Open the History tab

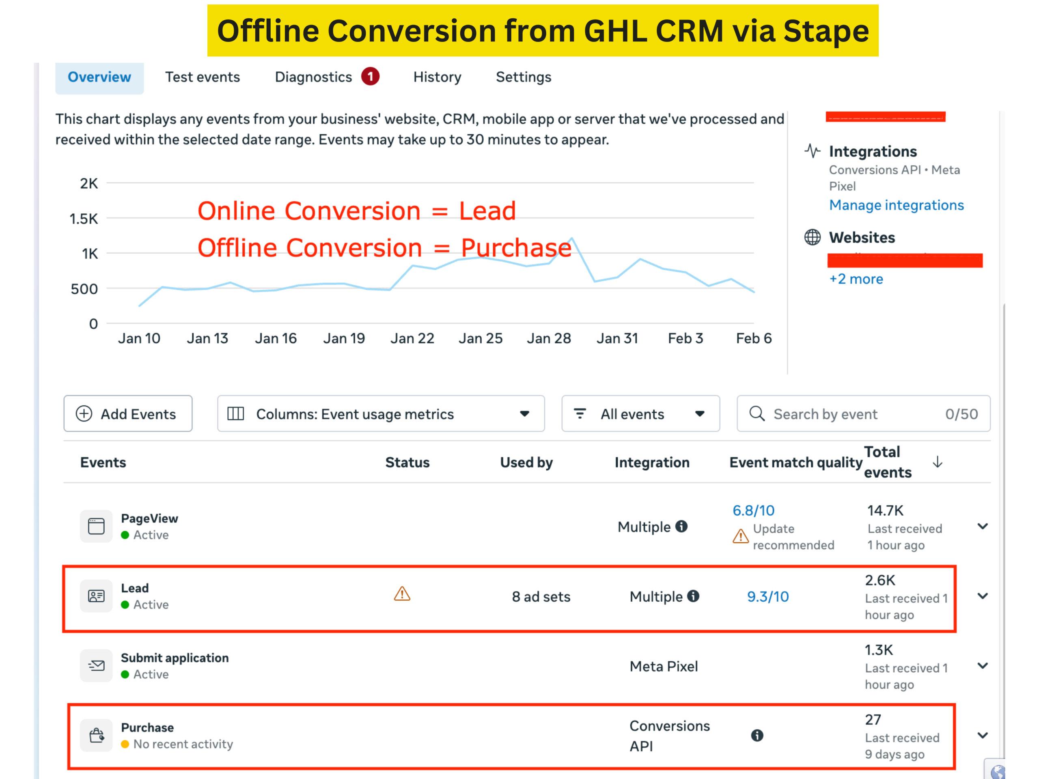pyautogui.click(x=437, y=77)
